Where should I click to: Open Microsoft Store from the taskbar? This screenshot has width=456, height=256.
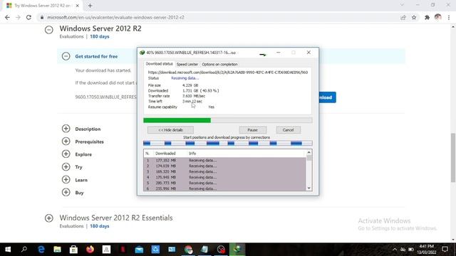73,250
